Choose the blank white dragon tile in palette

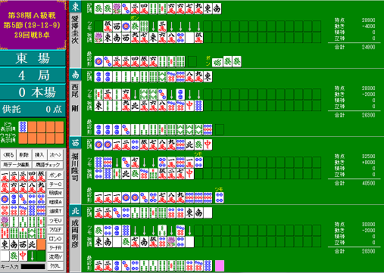(5, 256)
